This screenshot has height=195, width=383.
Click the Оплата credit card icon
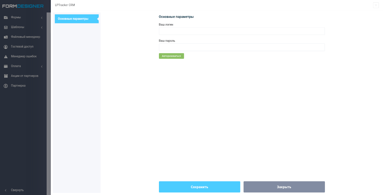click(x=6, y=66)
